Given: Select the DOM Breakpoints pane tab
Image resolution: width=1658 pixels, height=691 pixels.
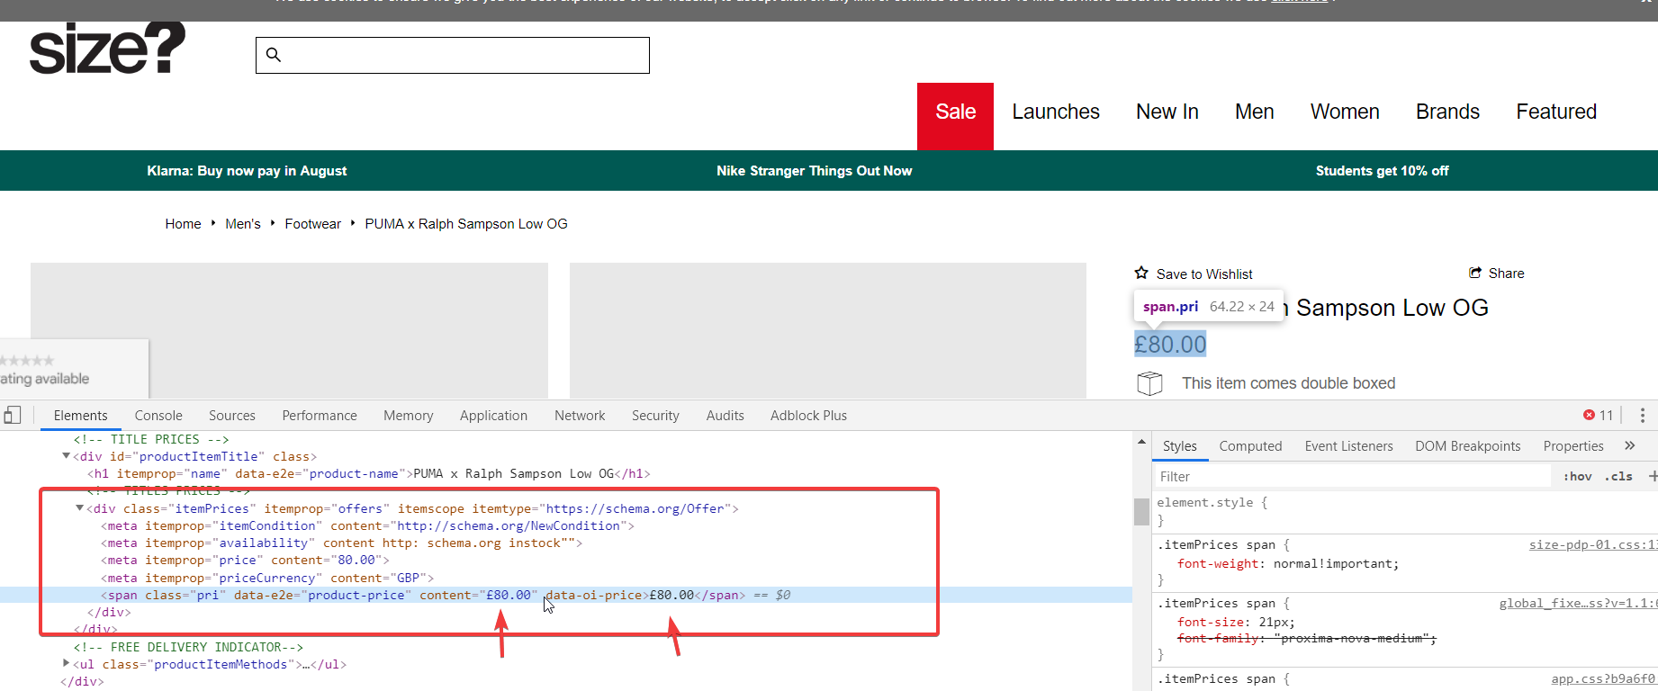Looking at the screenshot, I should [1467, 445].
